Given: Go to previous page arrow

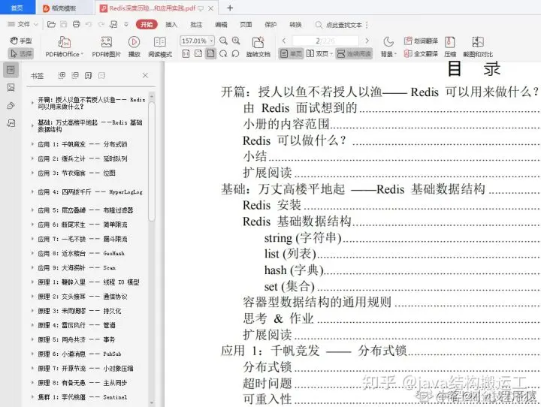Looking at the screenshot, I should click(x=283, y=41).
